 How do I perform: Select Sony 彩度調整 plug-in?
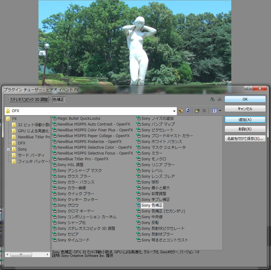click(x=151, y=194)
